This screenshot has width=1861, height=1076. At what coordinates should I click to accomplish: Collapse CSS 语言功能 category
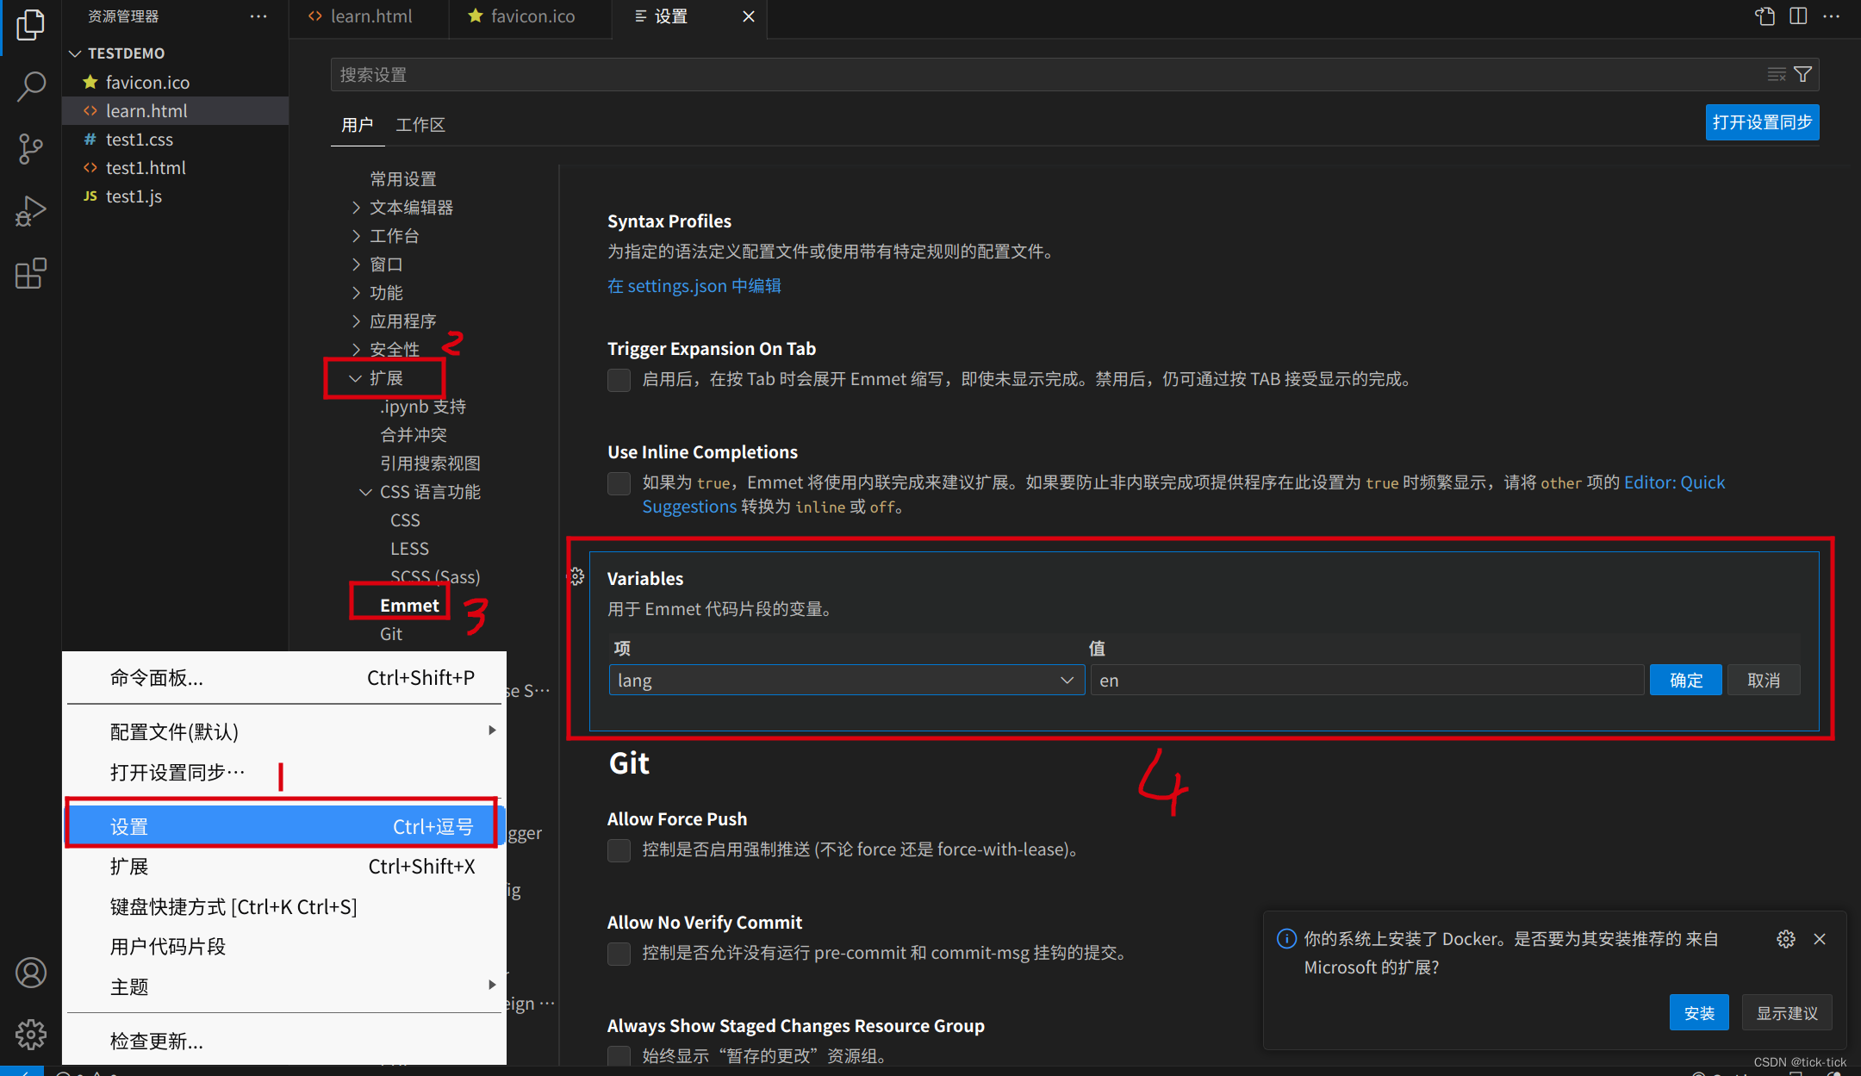(366, 492)
